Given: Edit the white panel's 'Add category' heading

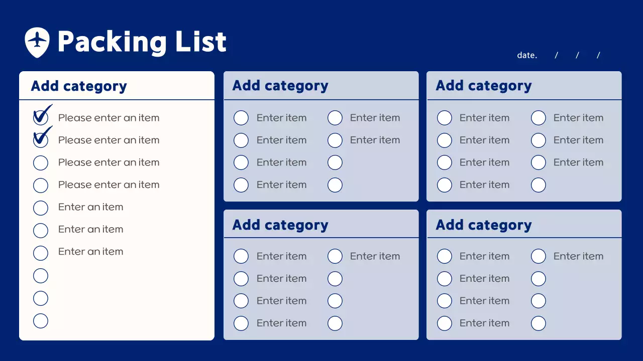Looking at the screenshot, I should [79, 86].
